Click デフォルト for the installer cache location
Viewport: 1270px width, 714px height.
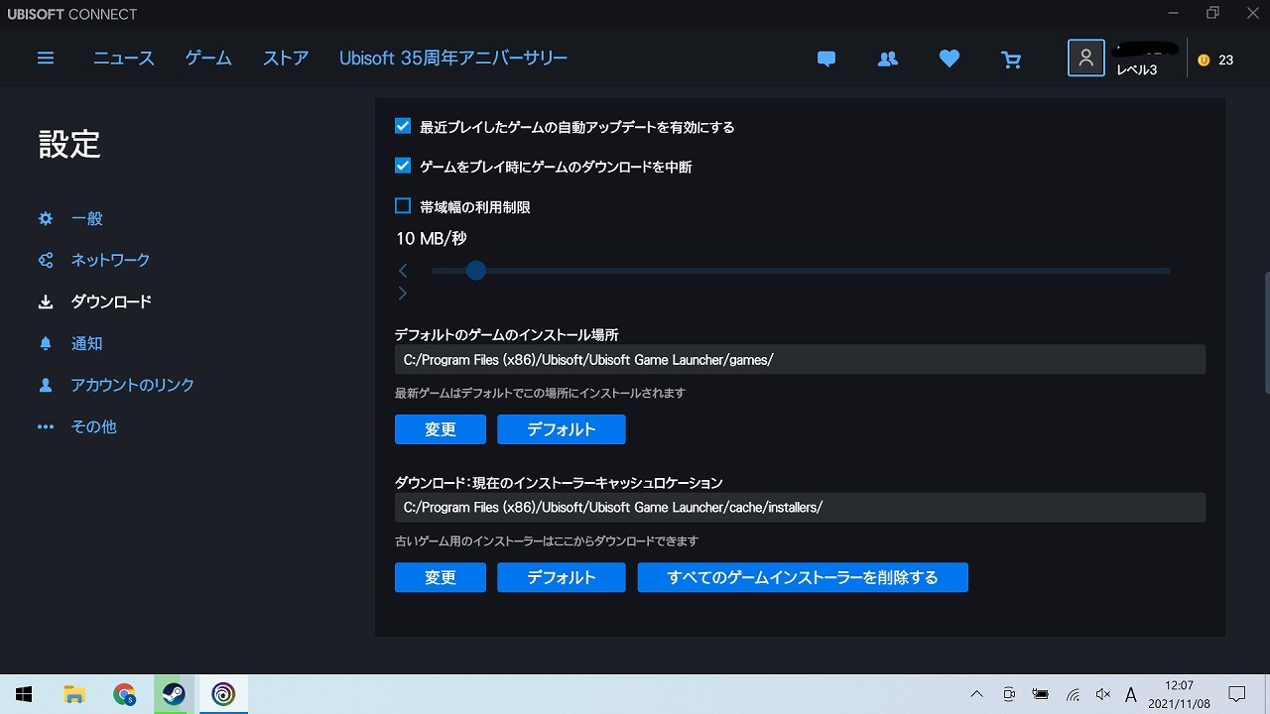pyautogui.click(x=562, y=577)
